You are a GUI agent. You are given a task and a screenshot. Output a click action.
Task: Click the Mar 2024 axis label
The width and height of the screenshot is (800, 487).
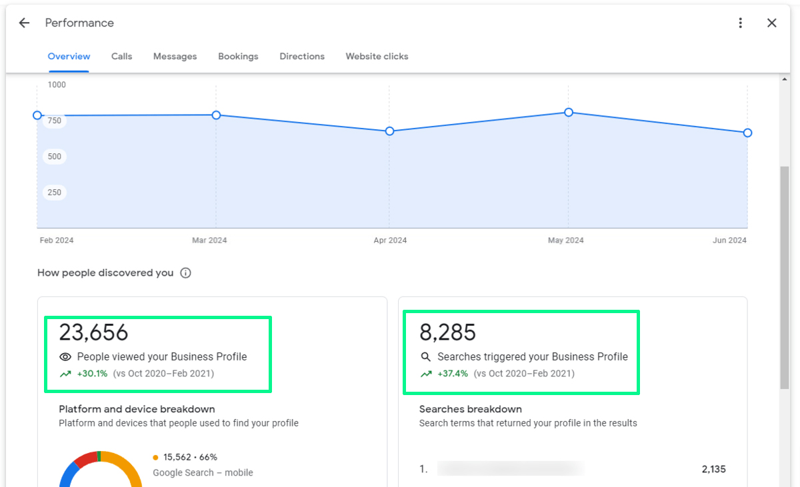[209, 241]
